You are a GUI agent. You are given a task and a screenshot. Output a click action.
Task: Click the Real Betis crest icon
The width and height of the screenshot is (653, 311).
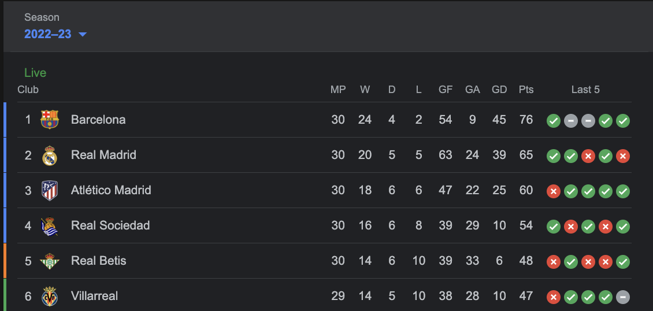(x=50, y=261)
